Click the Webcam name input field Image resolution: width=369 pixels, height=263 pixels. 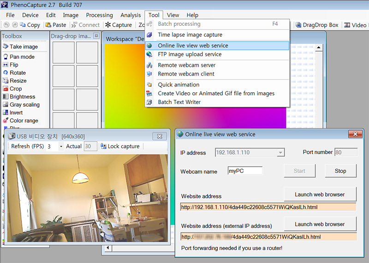click(245, 171)
